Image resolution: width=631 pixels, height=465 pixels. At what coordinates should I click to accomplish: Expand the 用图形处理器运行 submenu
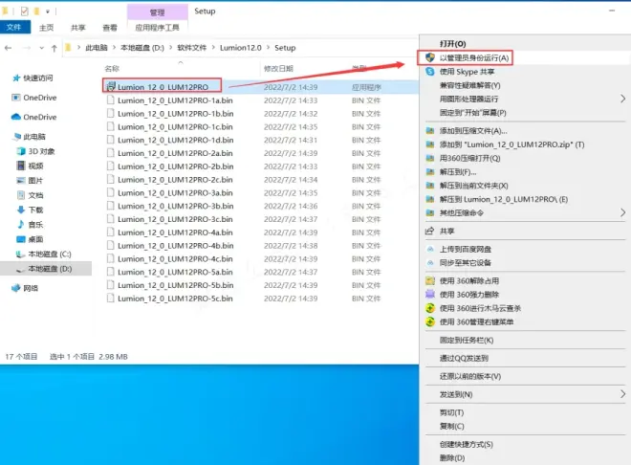click(622, 99)
